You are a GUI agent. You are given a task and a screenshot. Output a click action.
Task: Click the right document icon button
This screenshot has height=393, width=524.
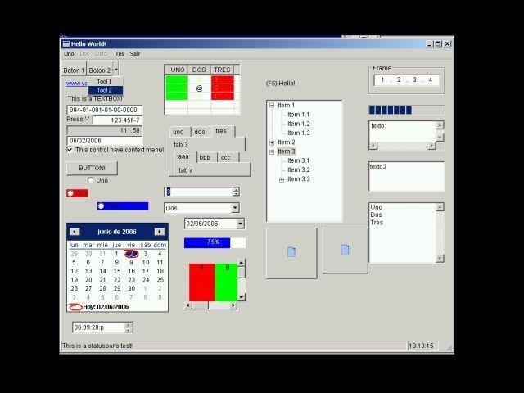coord(345,250)
